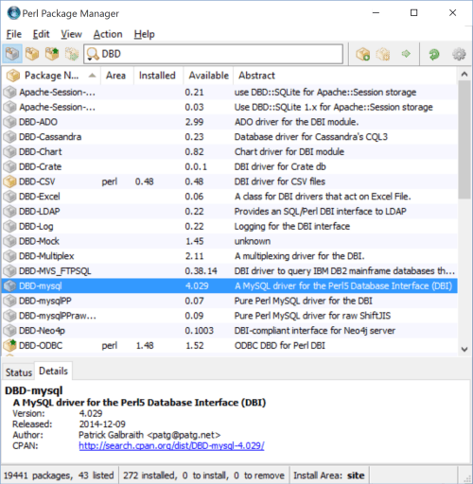
Task: Select the DBD-mysqlPPraw... package name
Action: [58, 316]
